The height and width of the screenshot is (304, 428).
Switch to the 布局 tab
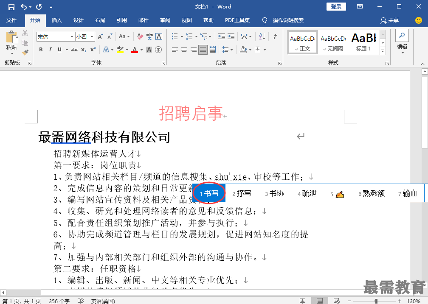pos(100,20)
